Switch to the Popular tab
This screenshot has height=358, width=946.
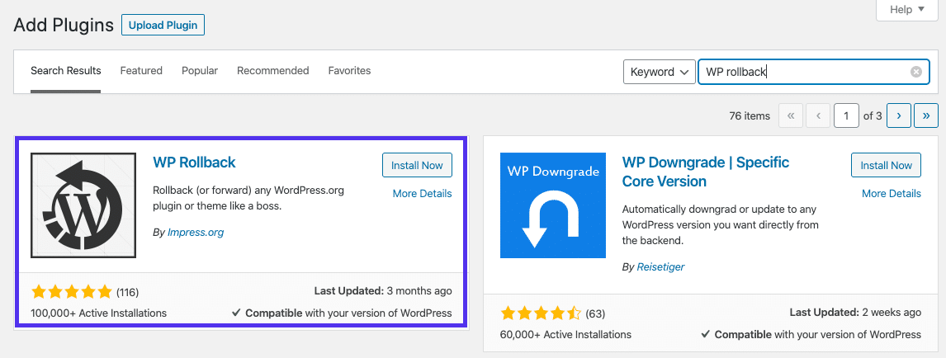pyautogui.click(x=200, y=71)
